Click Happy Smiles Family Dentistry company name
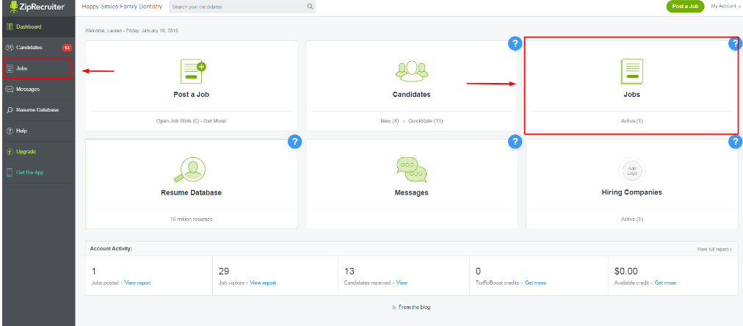The image size is (743, 326). pyautogui.click(x=122, y=7)
